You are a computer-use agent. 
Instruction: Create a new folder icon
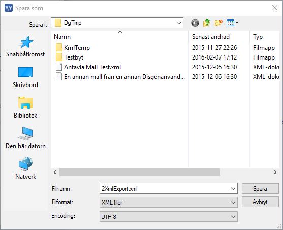pos(218,23)
